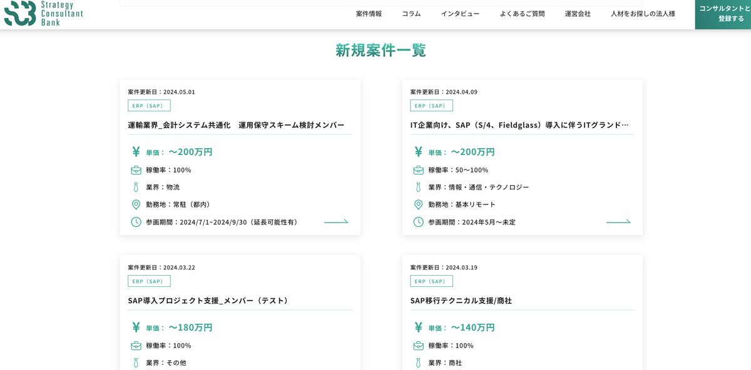Click ERP (SAP) tag on 2024.04.09 card
751x370 pixels.
click(431, 106)
